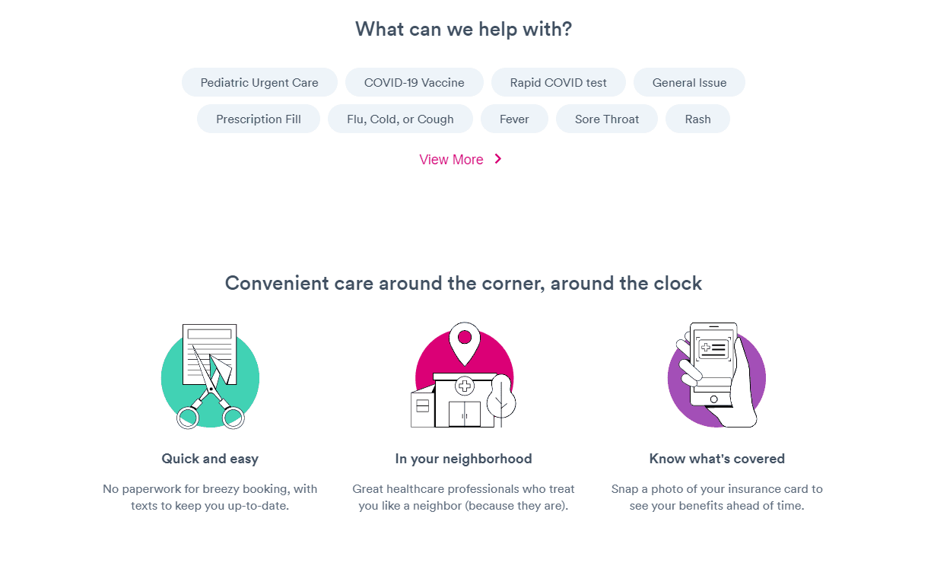Click the pink chevron beside View More
This screenshot has height=569, width=934.
pyautogui.click(x=498, y=159)
